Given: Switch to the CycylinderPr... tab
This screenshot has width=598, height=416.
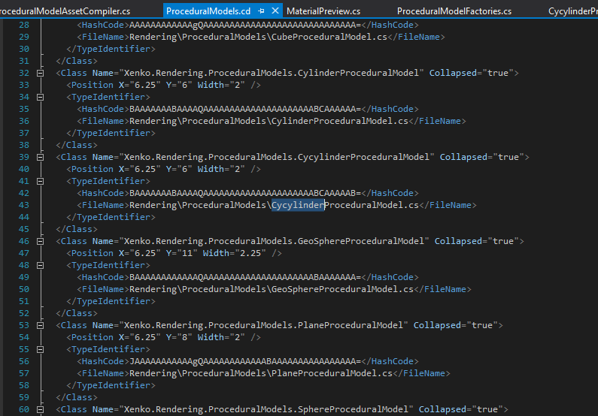Looking at the screenshot, I should pos(573,11).
